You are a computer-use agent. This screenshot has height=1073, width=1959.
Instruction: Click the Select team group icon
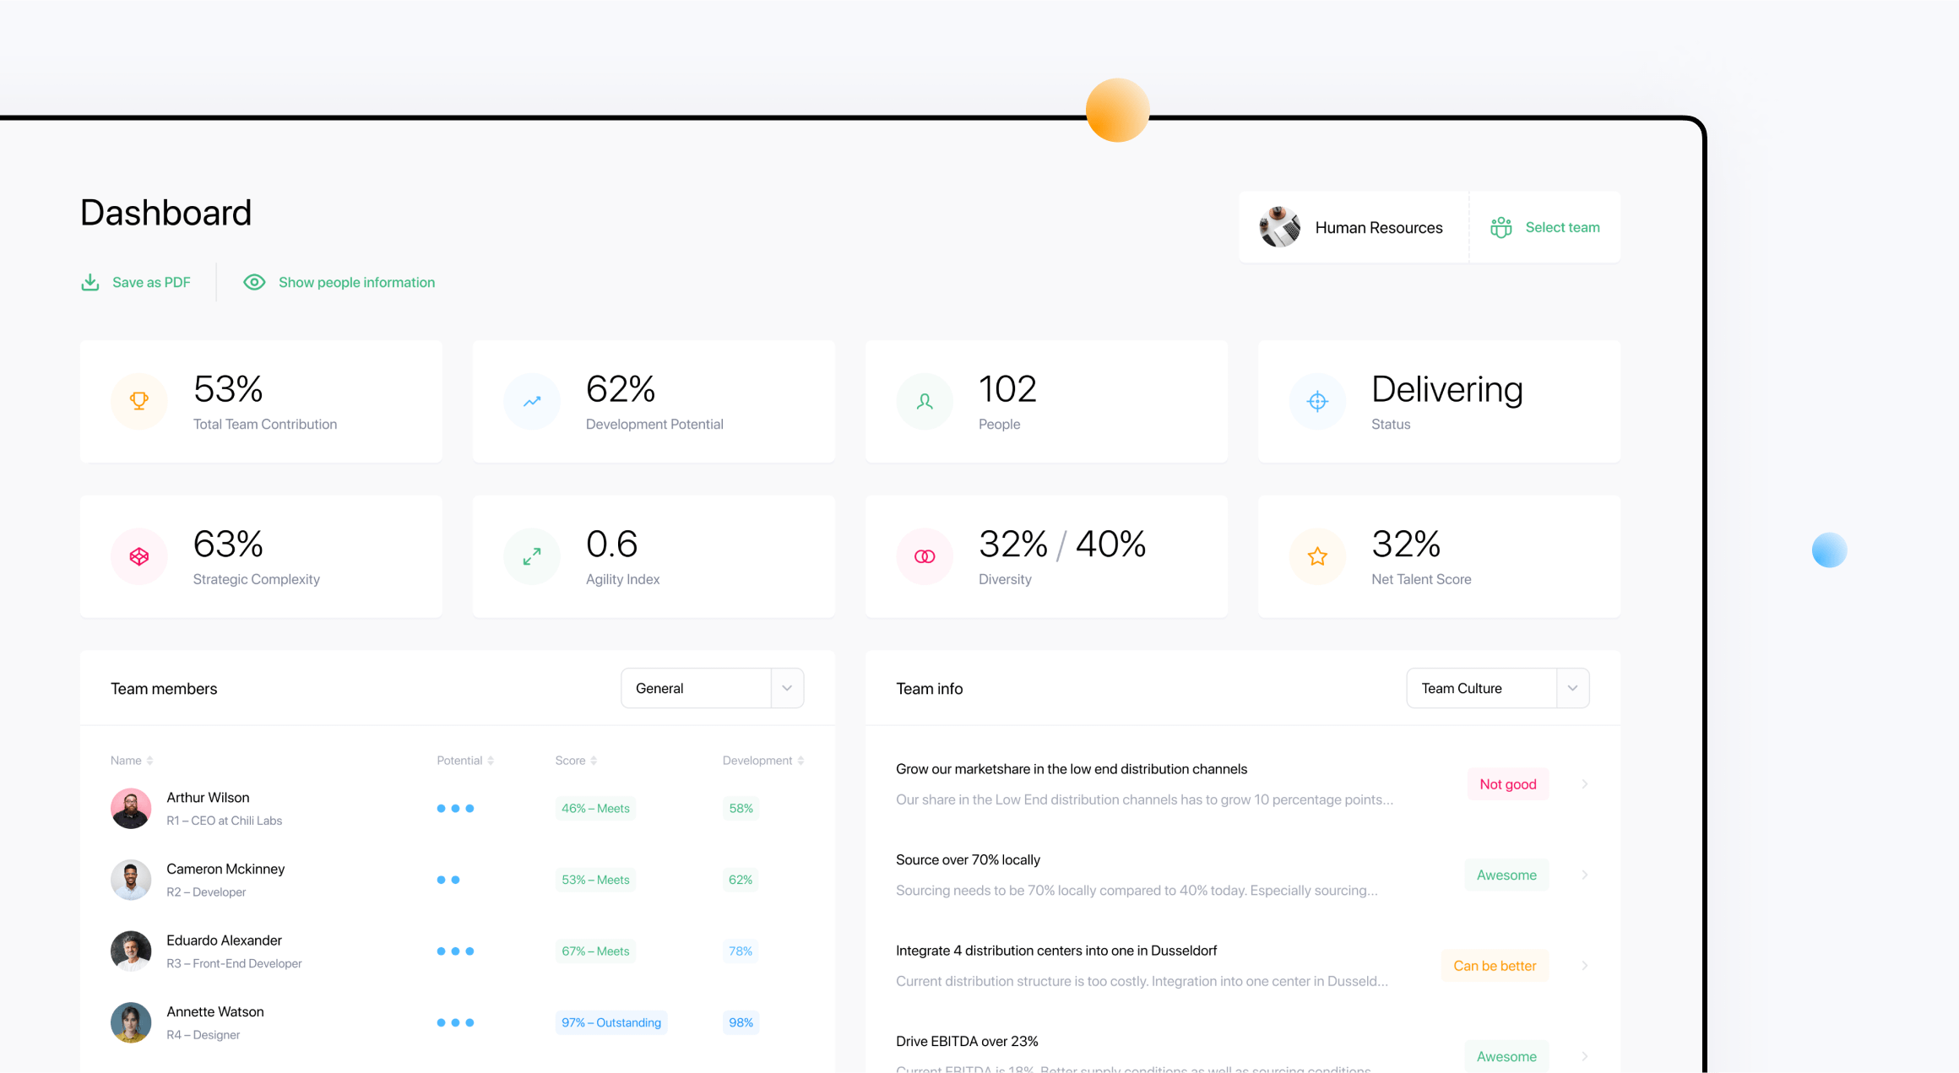point(1500,228)
